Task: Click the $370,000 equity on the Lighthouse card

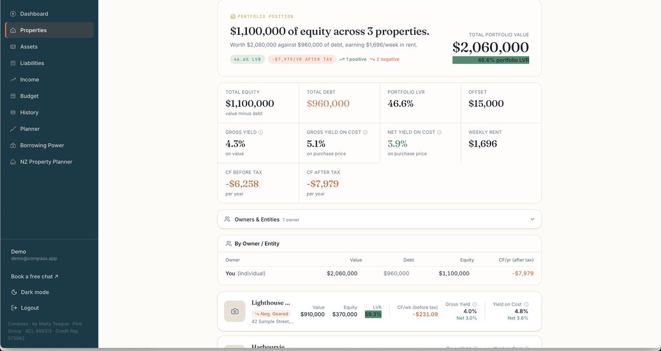Action: 344,314
